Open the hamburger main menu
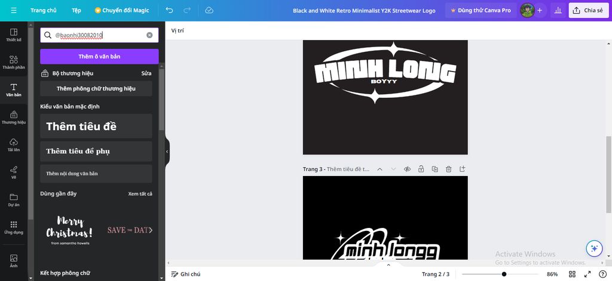This screenshot has width=612, height=281. point(14,11)
